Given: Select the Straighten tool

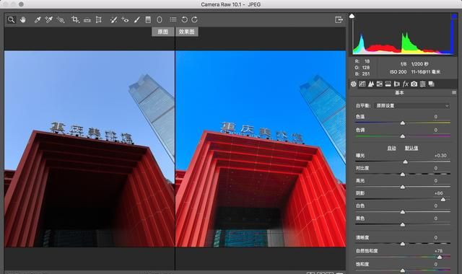Looking at the screenshot, I should click(x=87, y=20).
